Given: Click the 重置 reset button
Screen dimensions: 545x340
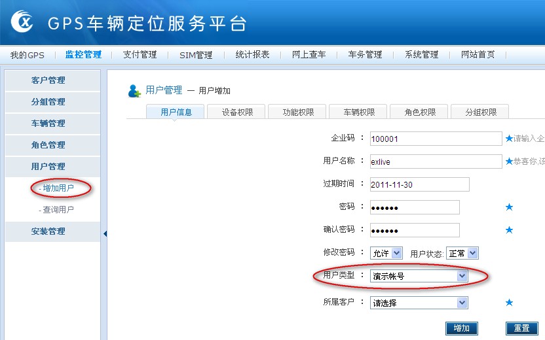Looking at the screenshot, I should pos(521,328).
